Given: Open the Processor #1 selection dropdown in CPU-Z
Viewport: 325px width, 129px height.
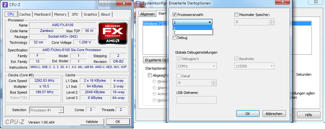Looking at the screenshot, I should [x=46, y=110].
